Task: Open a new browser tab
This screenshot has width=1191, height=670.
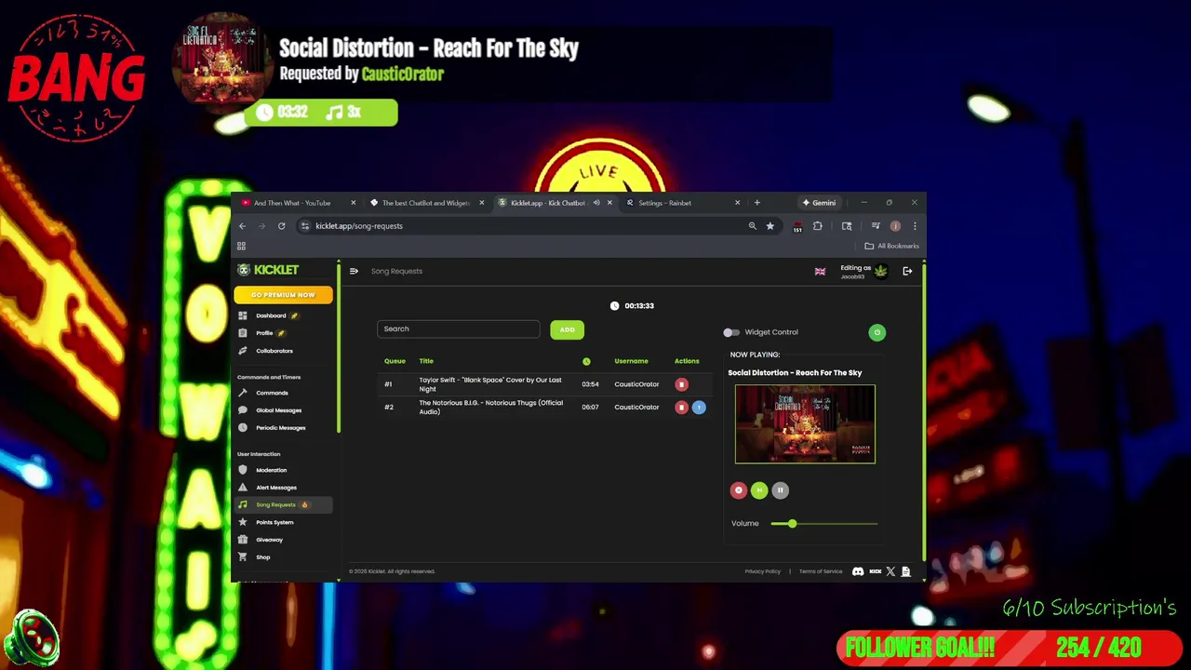Action: [756, 203]
